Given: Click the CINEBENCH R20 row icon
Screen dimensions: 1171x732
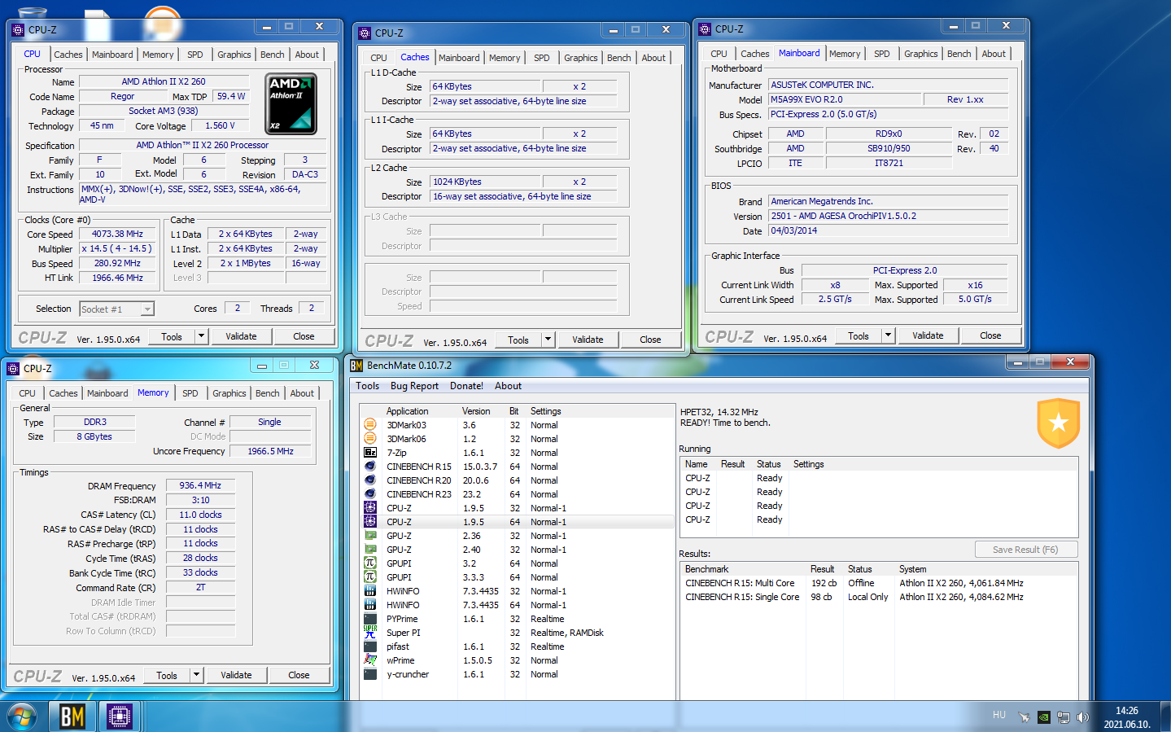Looking at the screenshot, I should 370,480.
